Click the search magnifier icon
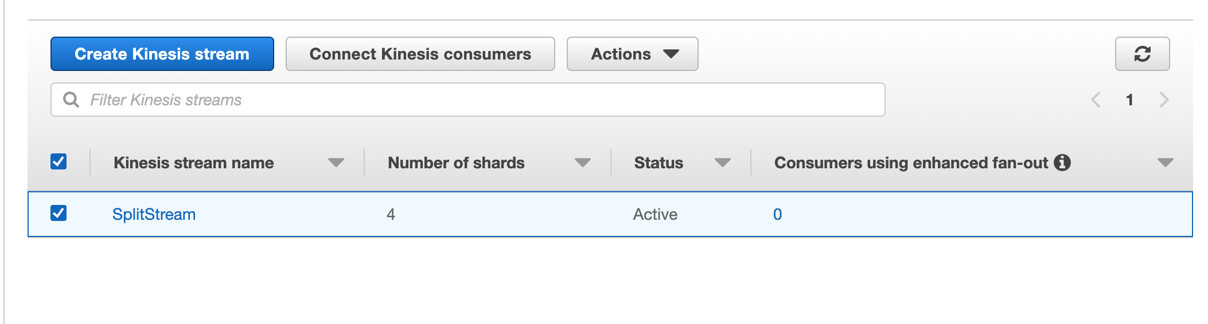1208x324 pixels. click(71, 100)
